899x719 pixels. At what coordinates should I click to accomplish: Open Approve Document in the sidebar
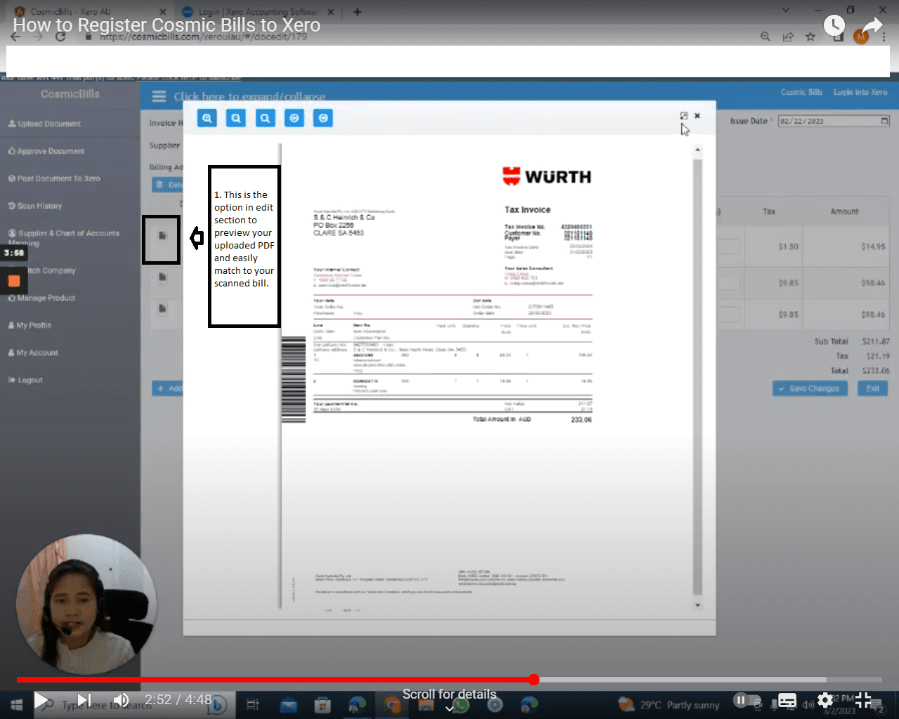pyautogui.click(x=46, y=151)
